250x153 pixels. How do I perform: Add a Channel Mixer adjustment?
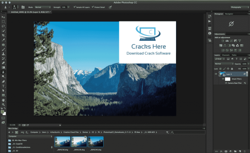click(238, 45)
